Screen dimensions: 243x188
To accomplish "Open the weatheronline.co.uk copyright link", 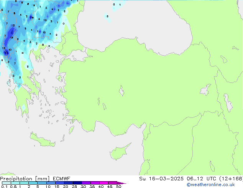I will pos(210,185).
